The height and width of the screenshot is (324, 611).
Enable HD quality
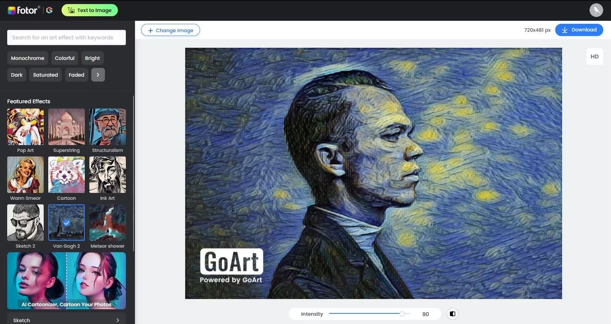tap(594, 56)
